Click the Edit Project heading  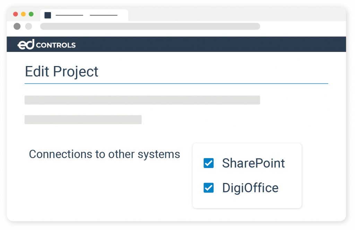[62, 72]
